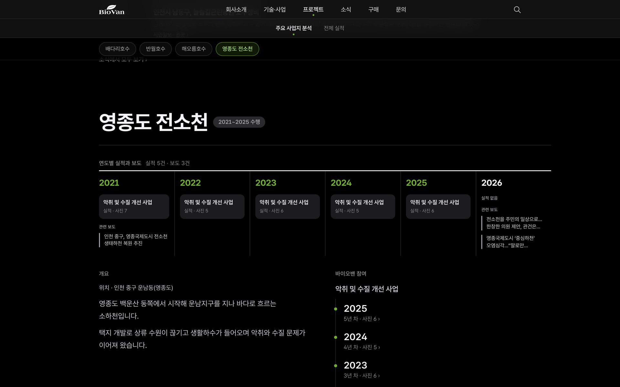Select the 해오름호수 filter chip

(x=193, y=49)
